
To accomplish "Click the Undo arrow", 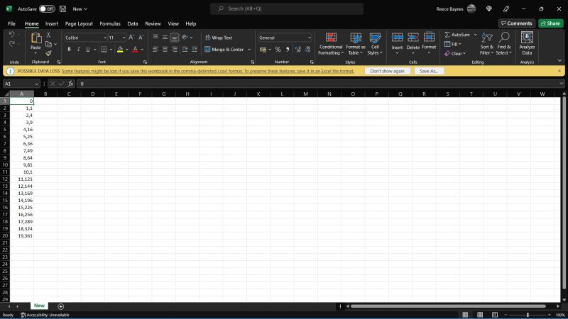I will click(11, 35).
